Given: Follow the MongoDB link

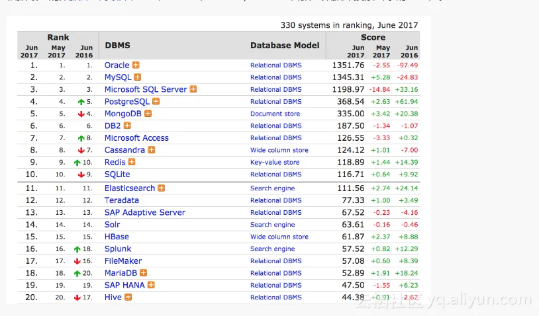Looking at the screenshot, I should pyautogui.click(x=123, y=114).
